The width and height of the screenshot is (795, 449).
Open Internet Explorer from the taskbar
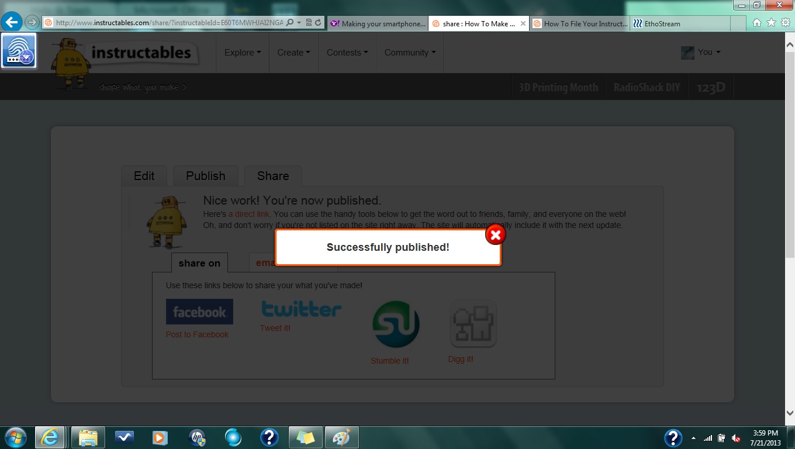(x=50, y=437)
